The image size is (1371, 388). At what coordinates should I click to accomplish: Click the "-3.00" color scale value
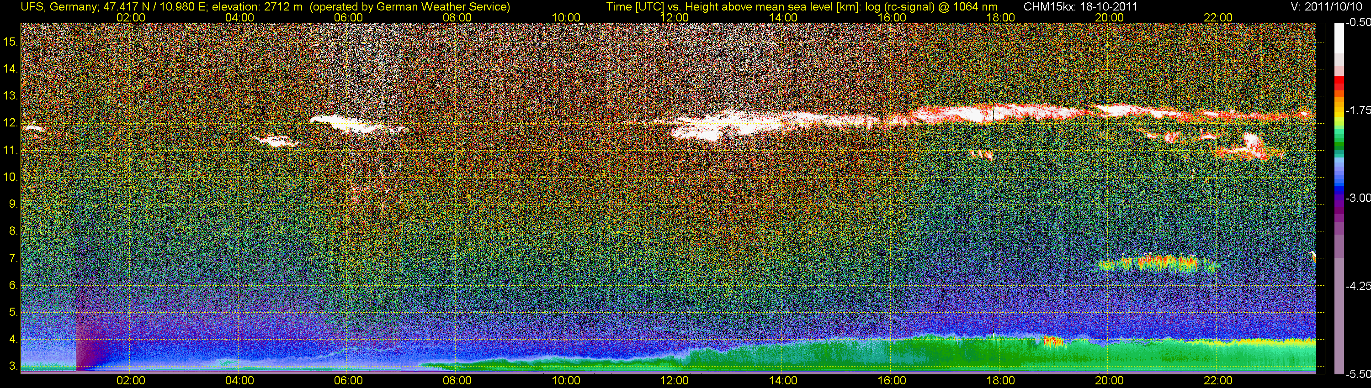coord(1358,198)
